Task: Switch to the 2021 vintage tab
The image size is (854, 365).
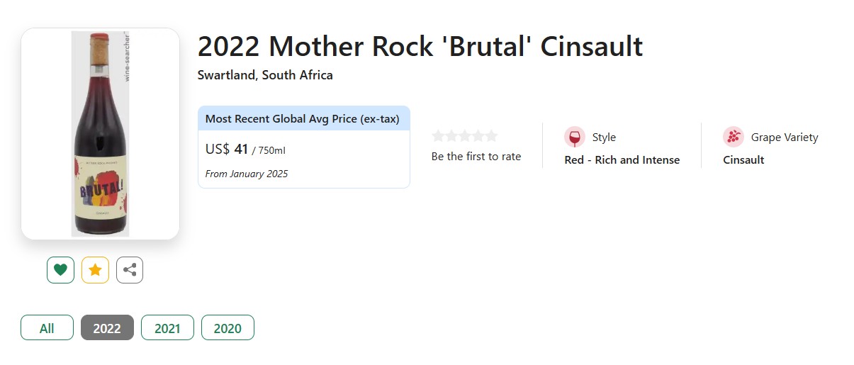Action: tap(167, 328)
